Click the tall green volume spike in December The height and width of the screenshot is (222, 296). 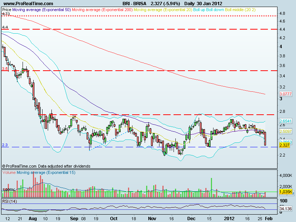tap(211, 188)
